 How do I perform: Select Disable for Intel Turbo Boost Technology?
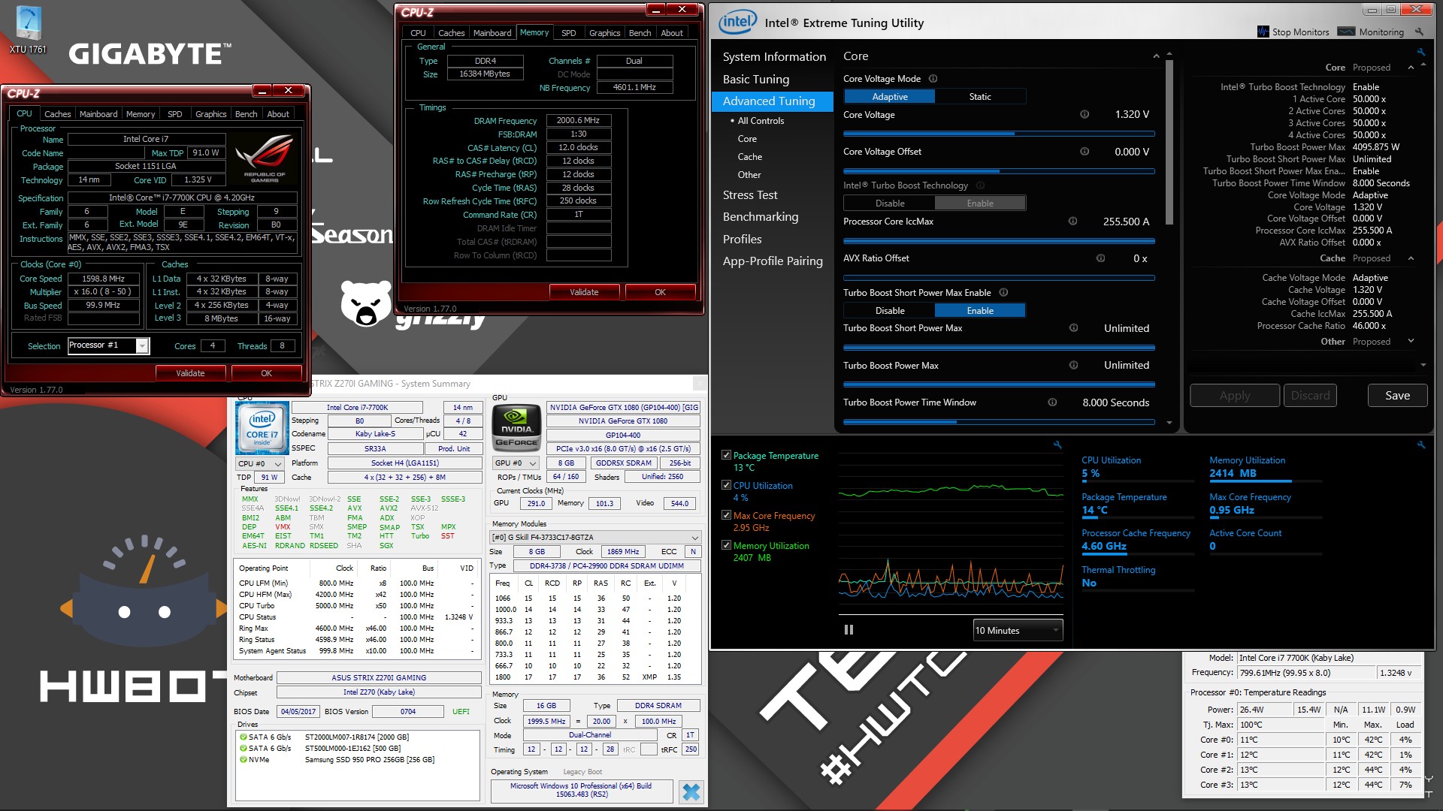pyautogui.click(x=890, y=204)
